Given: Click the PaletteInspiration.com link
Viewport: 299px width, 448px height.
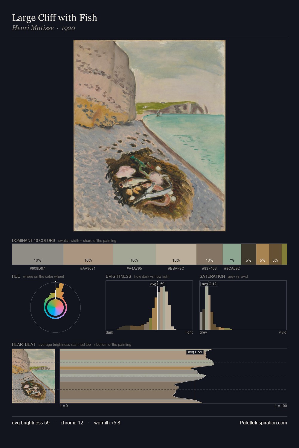Looking at the screenshot, I should click(x=263, y=423).
